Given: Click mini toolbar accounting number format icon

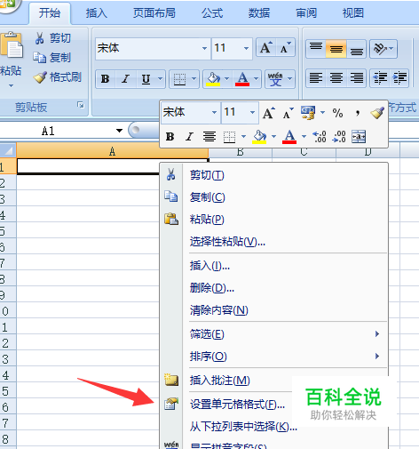Looking at the screenshot, I should (308, 113).
